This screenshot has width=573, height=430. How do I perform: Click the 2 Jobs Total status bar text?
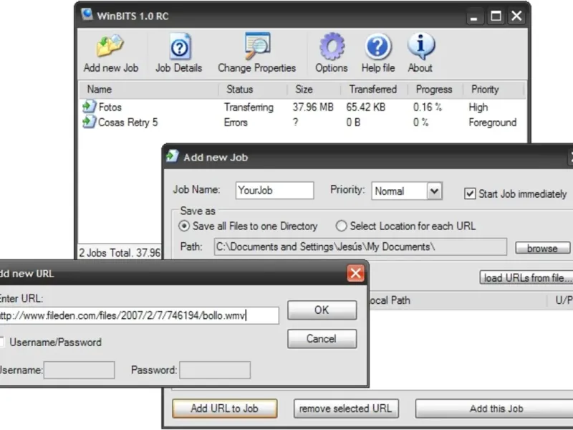tap(120, 253)
